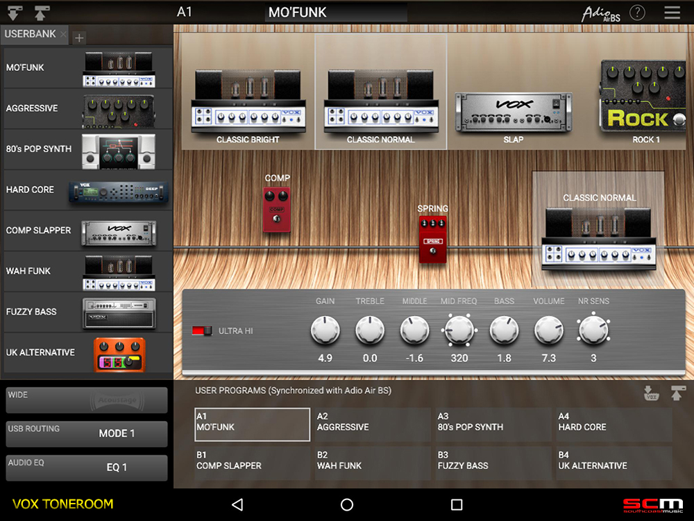Click the export arrow icon at top left
The height and width of the screenshot is (521, 694).
[41, 13]
